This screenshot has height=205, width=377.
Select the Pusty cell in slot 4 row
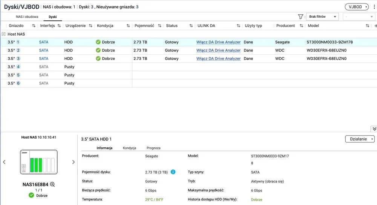tap(69, 67)
